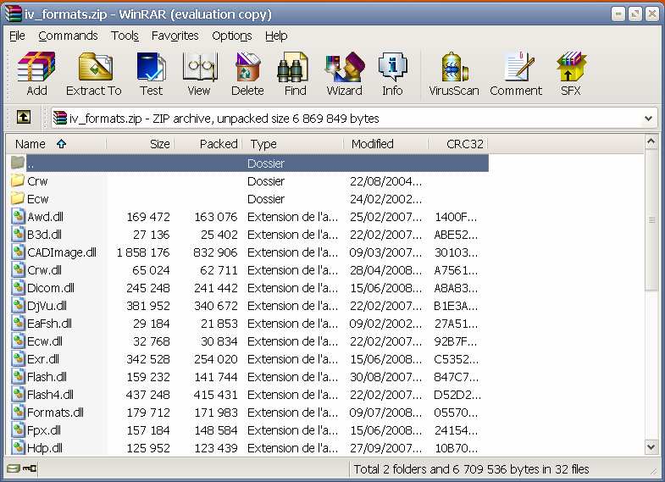Click the Hdp.dll file icon
Image resolution: width=665 pixels, height=482 pixels.
point(18,447)
